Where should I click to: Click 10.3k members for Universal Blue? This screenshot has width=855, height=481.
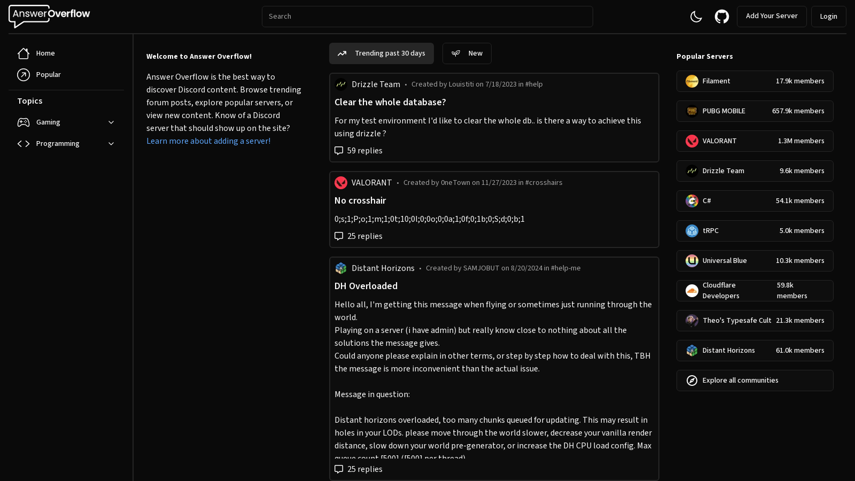tap(800, 261)
